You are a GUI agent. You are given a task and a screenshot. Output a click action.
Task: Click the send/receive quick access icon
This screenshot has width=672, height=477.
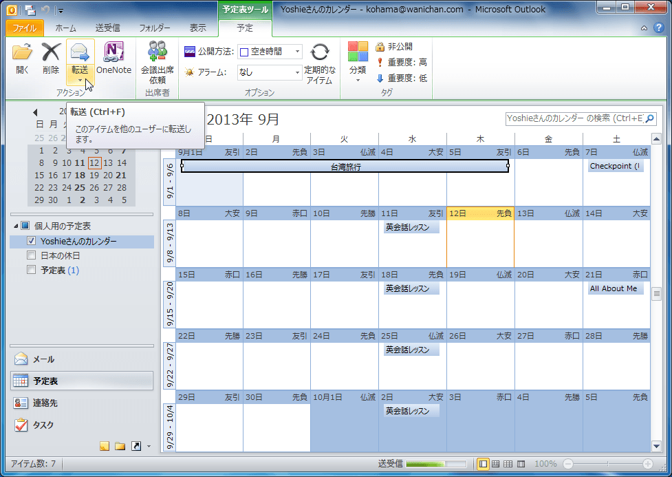30,10
